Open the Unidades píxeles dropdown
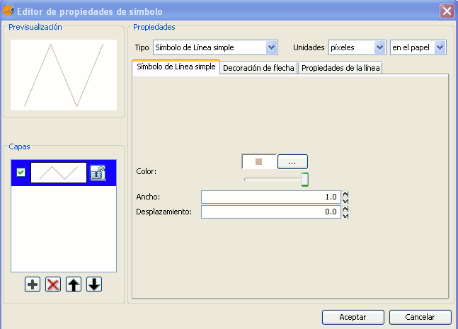Image resolution: width=458 pixels, height=329 pixels. point(357,47)
